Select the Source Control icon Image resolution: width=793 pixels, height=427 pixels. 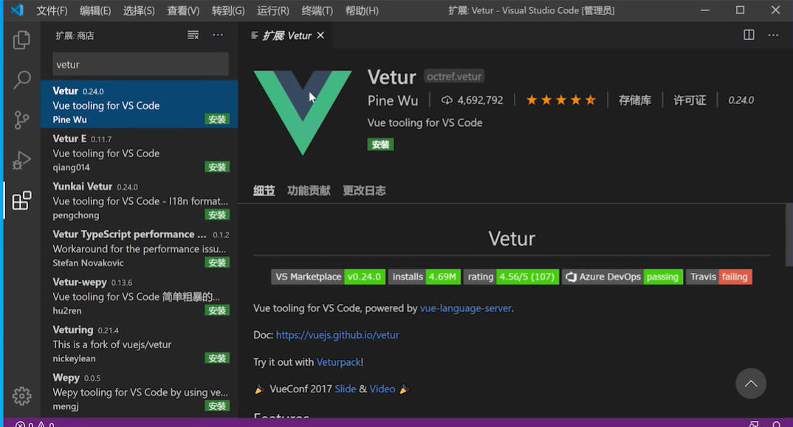click(x=21, y=119)
